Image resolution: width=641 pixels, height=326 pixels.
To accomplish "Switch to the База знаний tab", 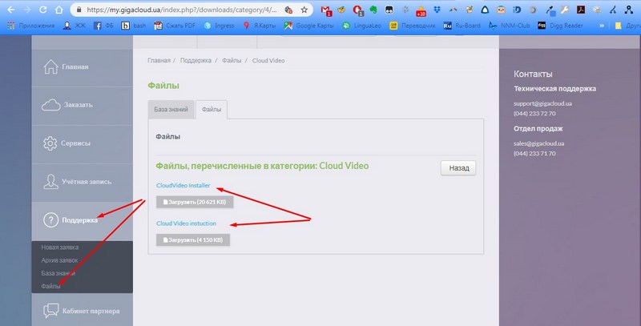I will [171, 110].
